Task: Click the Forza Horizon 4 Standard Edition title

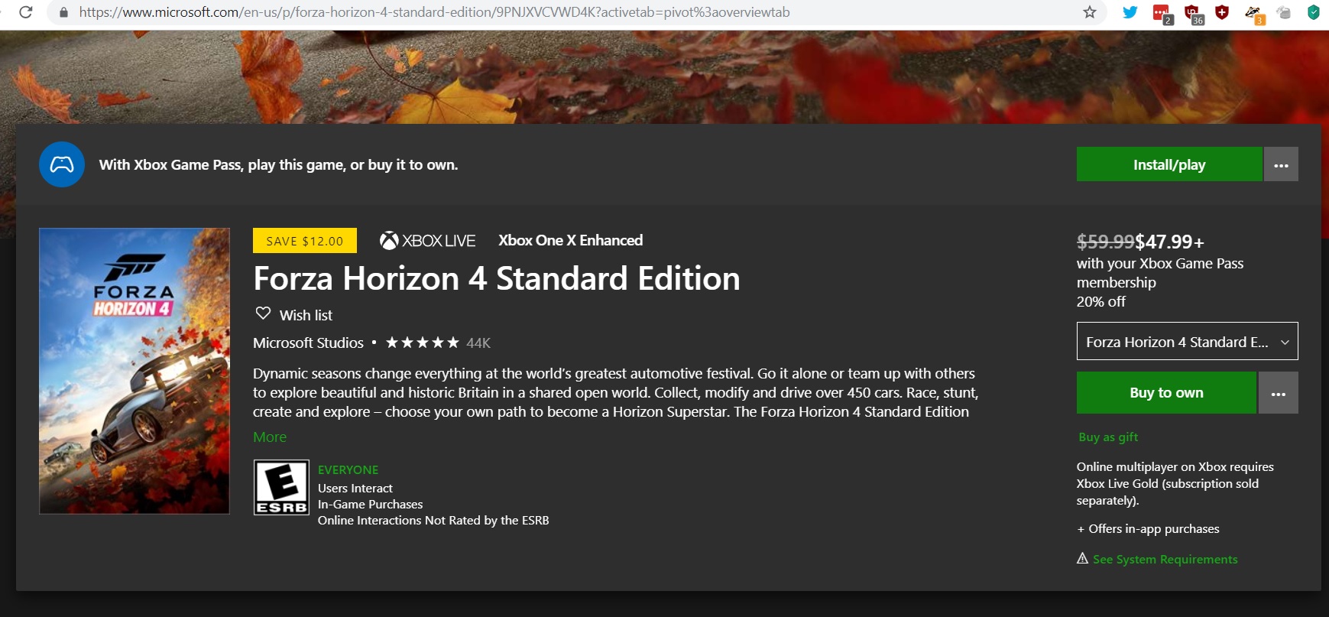Action: click(497, 278)
